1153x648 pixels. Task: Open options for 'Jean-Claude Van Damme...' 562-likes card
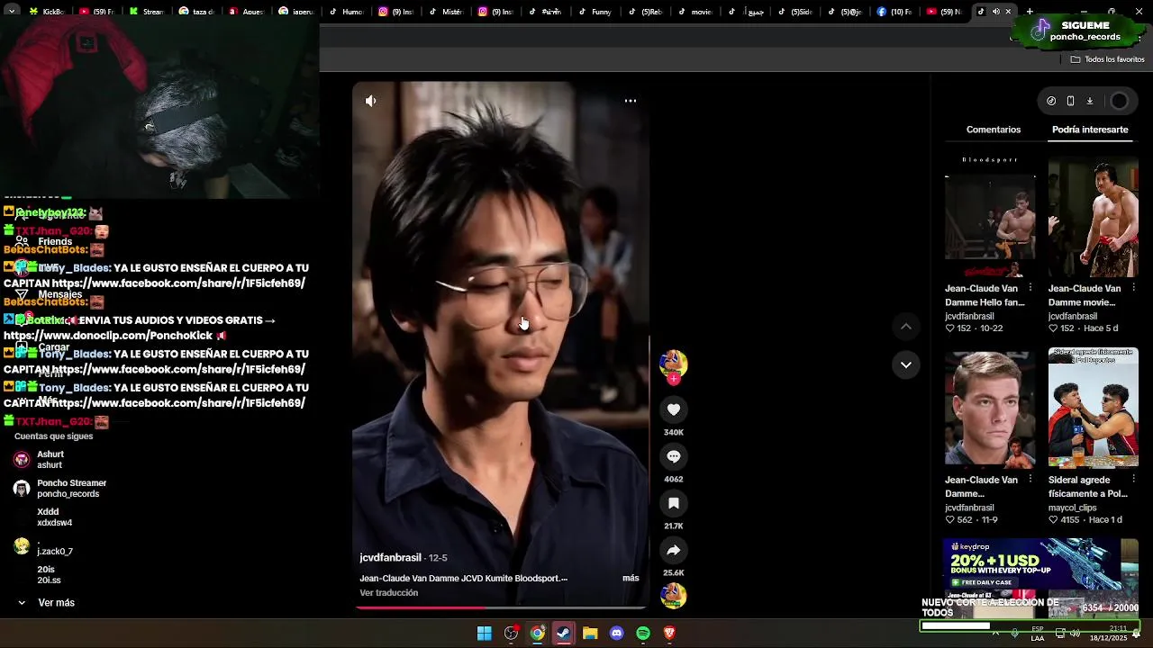coord(1030,480)
